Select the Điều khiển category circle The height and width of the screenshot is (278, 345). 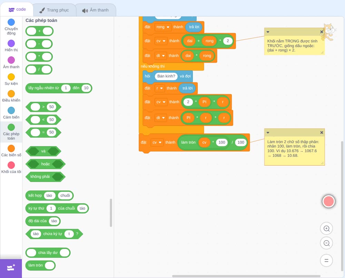tap(11, 94)
